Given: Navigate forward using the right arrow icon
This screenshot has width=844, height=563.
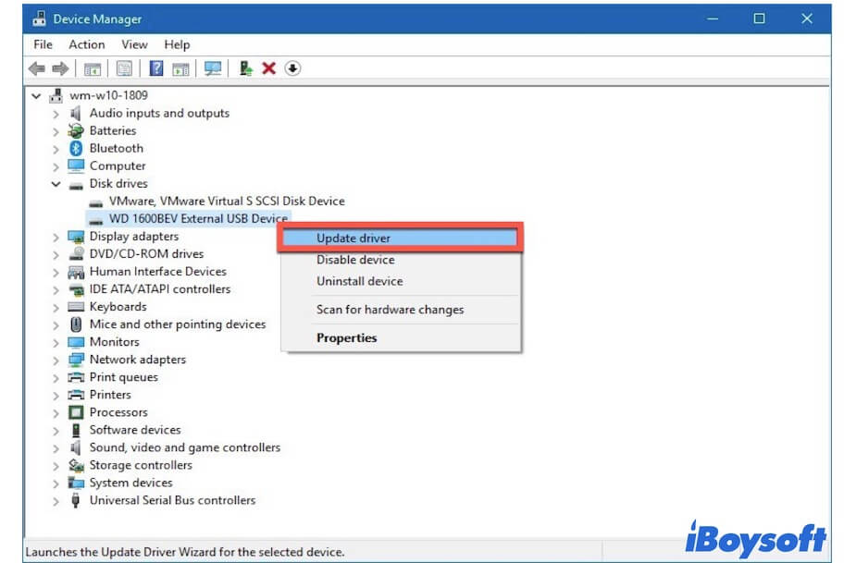Looking at the screenshot, I should tap(61, 67).
